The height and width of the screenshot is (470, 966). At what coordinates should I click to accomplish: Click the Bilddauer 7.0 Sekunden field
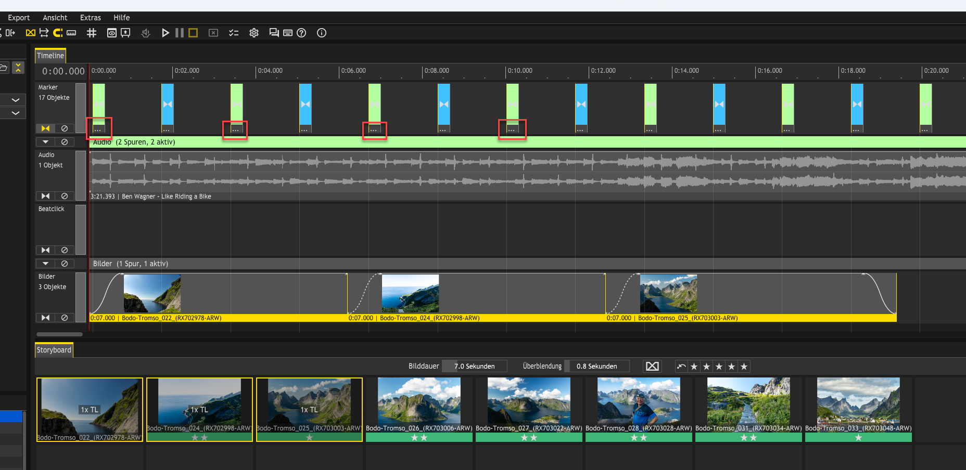475,366
